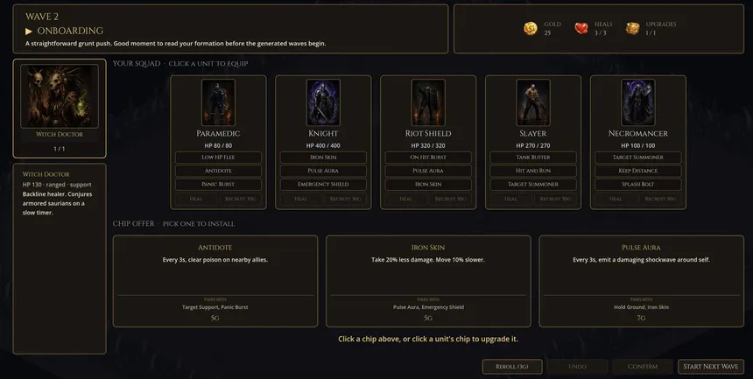Click Paramedic's Low HP Flee chip
This screenshot has width=753, height=379.
(218, 158)
